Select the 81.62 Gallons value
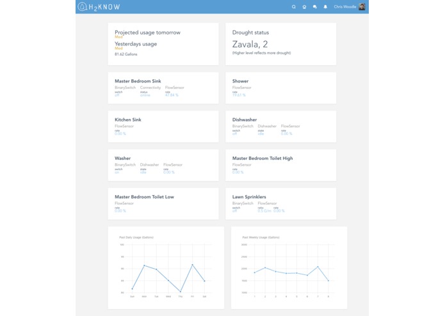 [x=125, y=54]
